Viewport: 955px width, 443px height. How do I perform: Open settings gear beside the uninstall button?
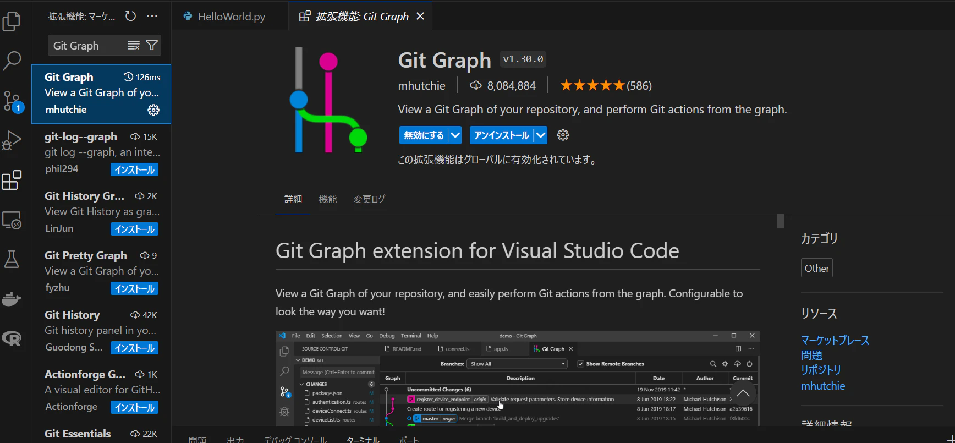(x=563, y=135)
